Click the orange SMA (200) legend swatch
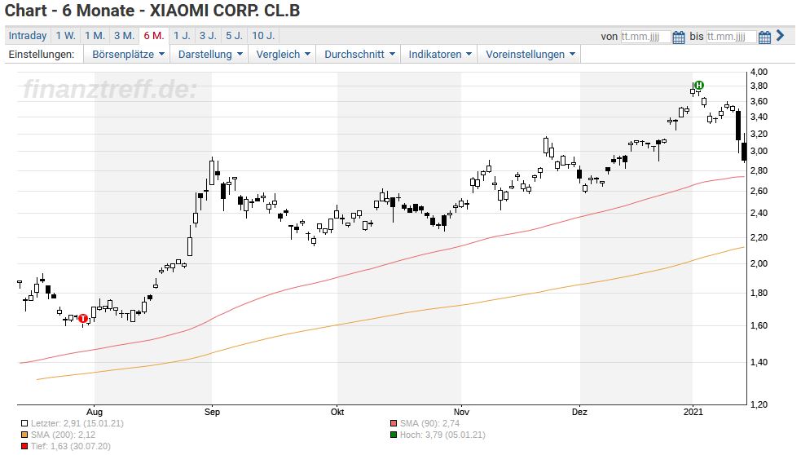 (24, 435)
